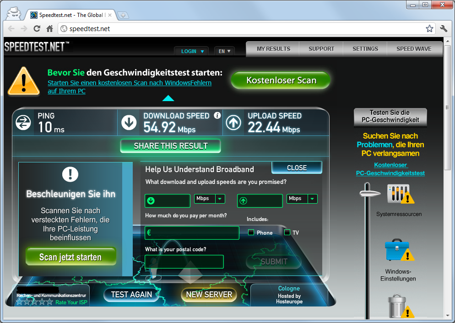
Task: Click the browser forward arrow
Action: pos(24,29)
